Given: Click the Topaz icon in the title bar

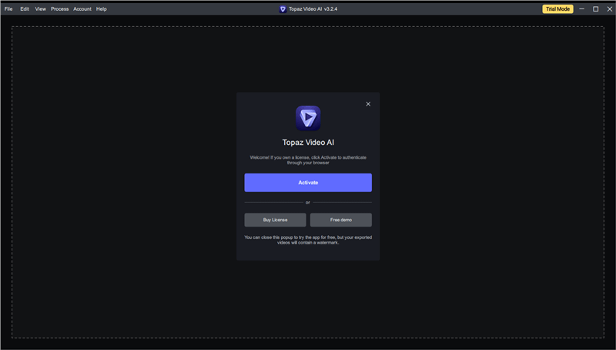Looking at the screenshot, I should tap(283, 9).
